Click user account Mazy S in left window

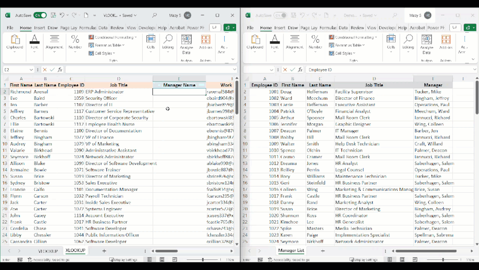click(180, 15)
